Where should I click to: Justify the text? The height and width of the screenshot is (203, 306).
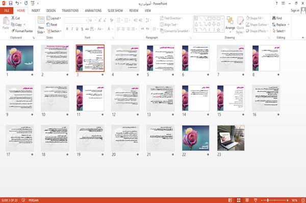133,29
